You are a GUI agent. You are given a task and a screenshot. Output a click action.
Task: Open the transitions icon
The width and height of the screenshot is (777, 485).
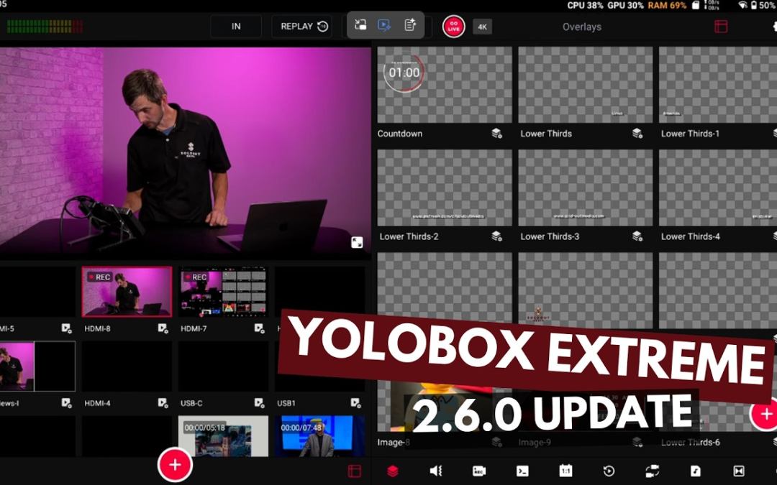tap(739, 471)
